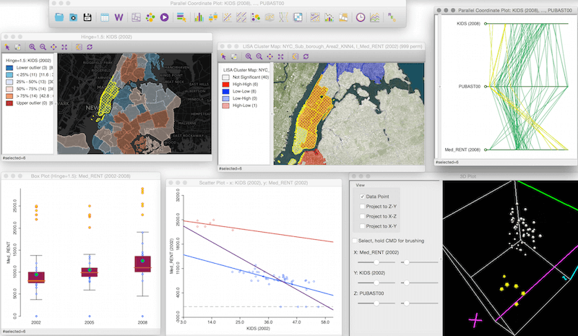Enable Project to X-Y checkbox

point(362,226)
